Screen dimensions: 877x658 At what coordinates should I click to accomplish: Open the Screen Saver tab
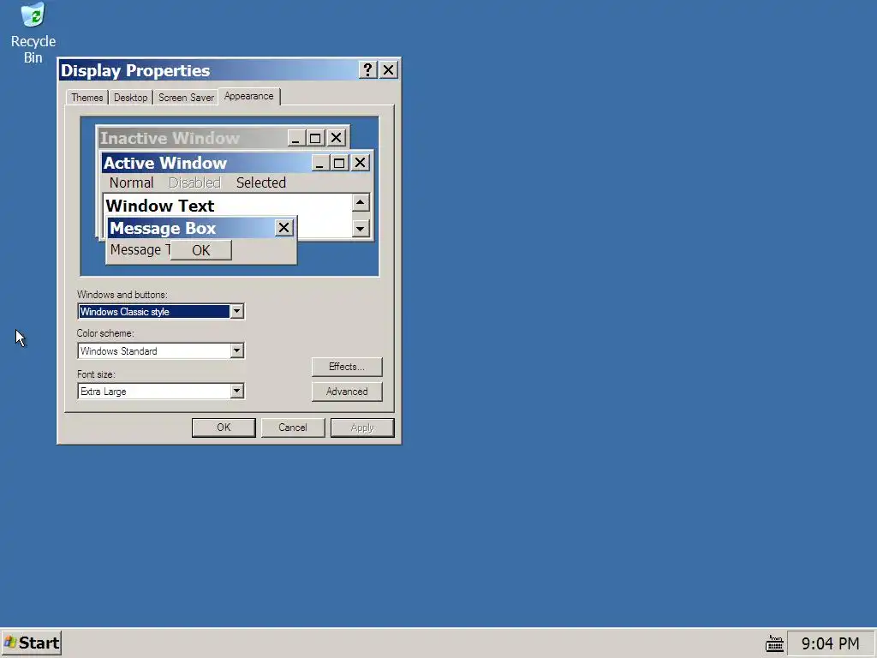click(186, 98)
